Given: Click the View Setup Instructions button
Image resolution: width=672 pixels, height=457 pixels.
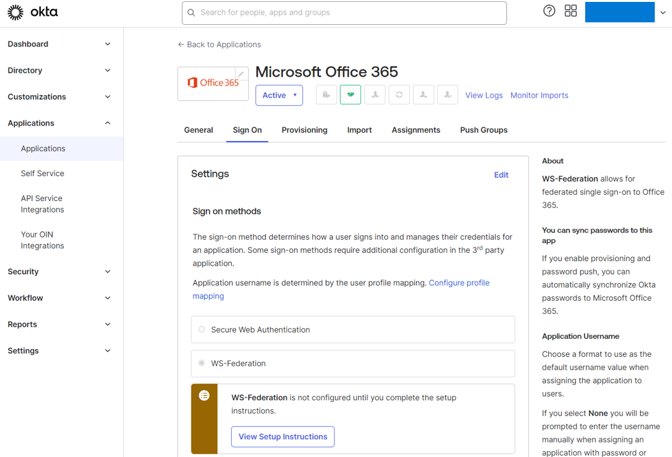Looking at the screenshot, I should point(283,437).
